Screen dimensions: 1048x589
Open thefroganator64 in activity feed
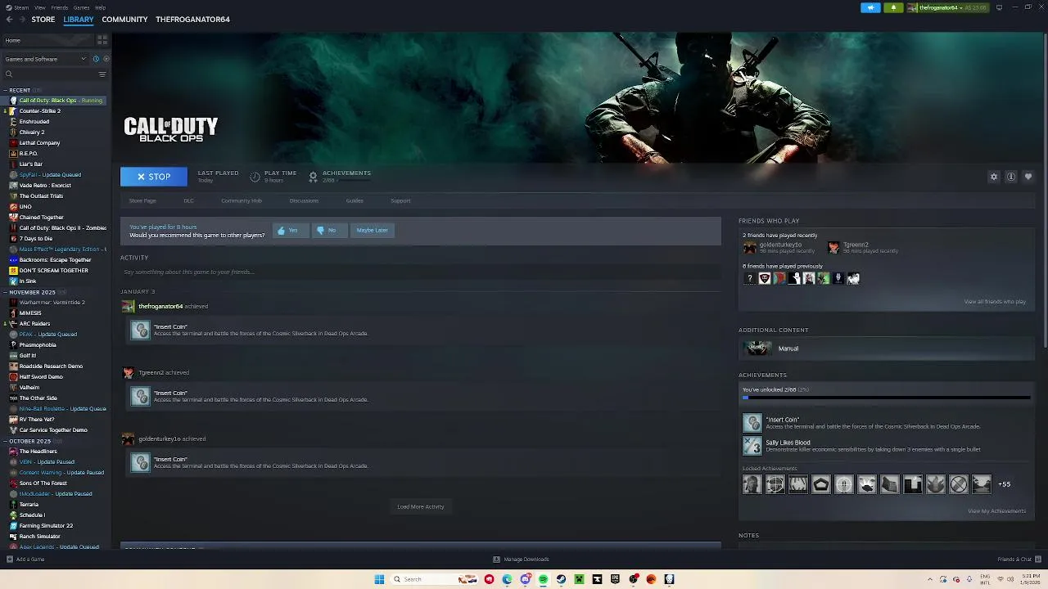click(x=160, y=307)
